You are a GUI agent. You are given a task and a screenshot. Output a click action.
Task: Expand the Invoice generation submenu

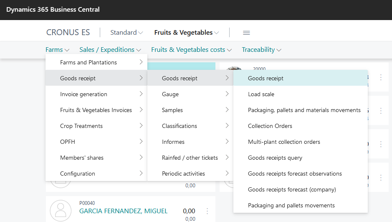(x=96, y=94)
